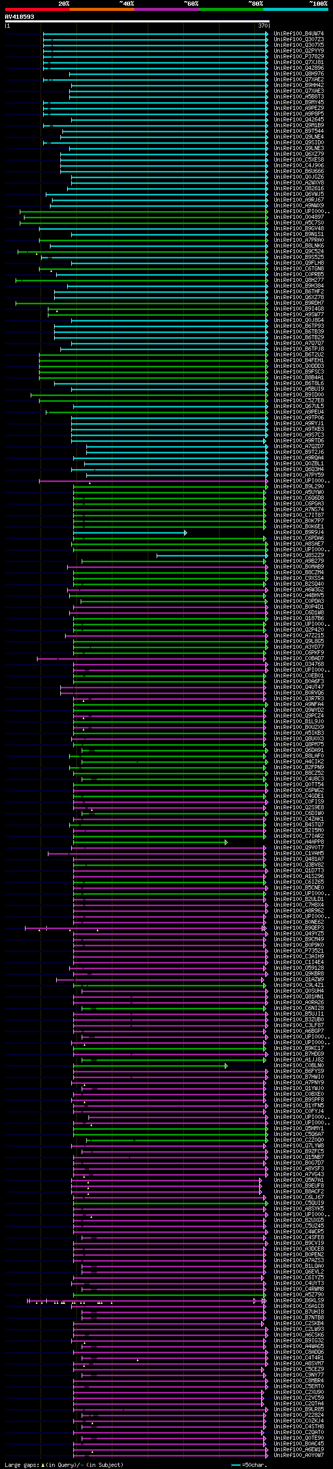The height and width of the screenshot is (1469, 333).
Task: Select hit label UniRef100_A9NFA4
Action: point(299,705)
